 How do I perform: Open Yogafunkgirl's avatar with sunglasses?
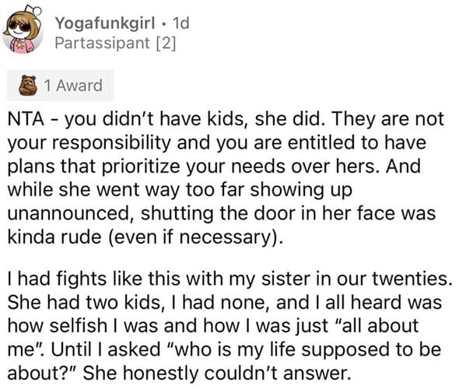[23, 31]
